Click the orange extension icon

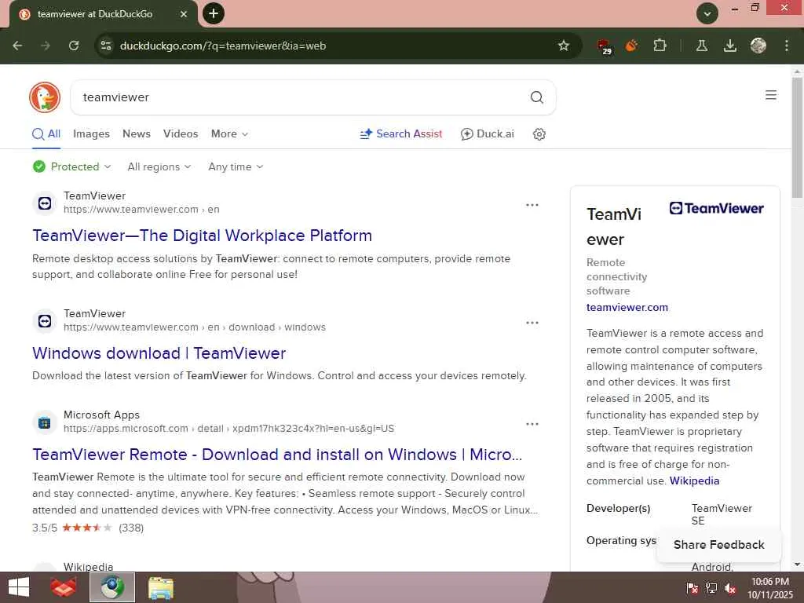click(631, 46)
